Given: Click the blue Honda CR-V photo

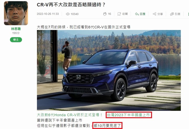Looking at the screenshot, I should [x=109, y=70].
